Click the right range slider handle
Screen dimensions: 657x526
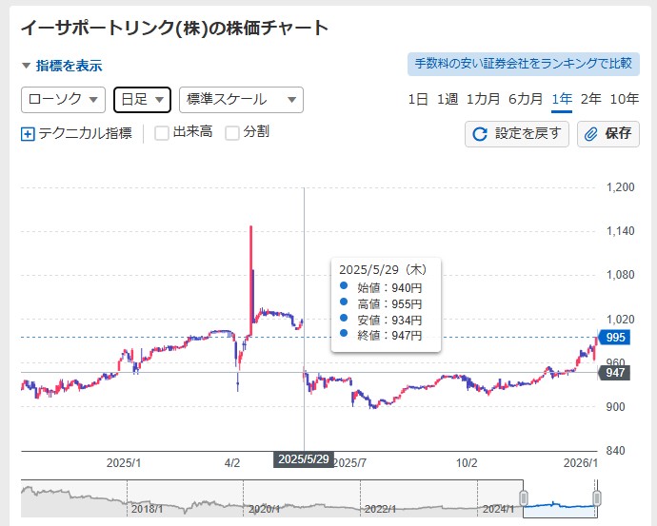[x=597, y=498]
